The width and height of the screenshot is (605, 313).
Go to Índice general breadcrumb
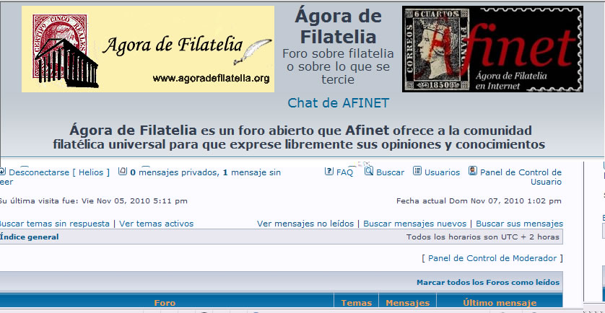(30, 237)
